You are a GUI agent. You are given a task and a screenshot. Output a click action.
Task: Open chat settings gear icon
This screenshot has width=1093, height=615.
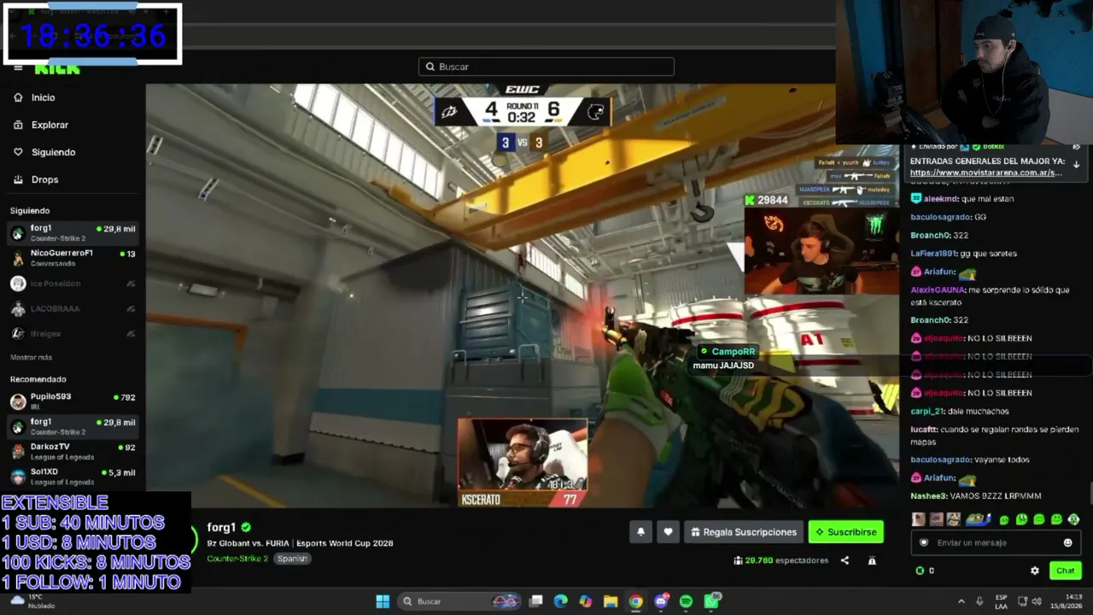click(1035, 571)
